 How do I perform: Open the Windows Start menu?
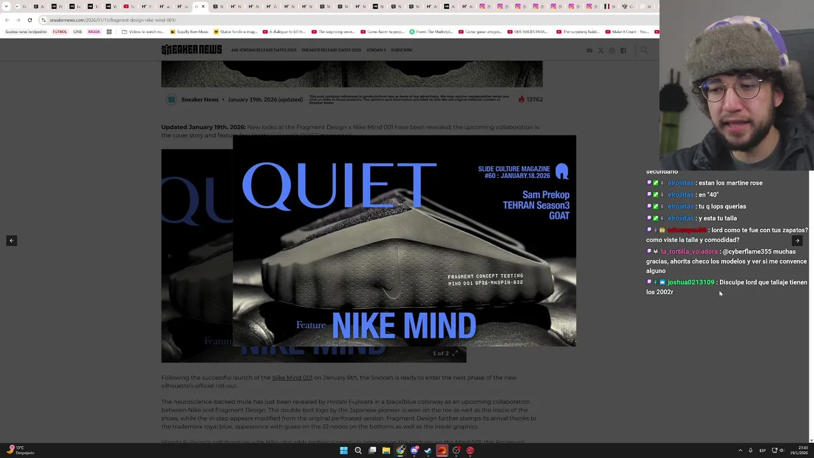(343, 450)
